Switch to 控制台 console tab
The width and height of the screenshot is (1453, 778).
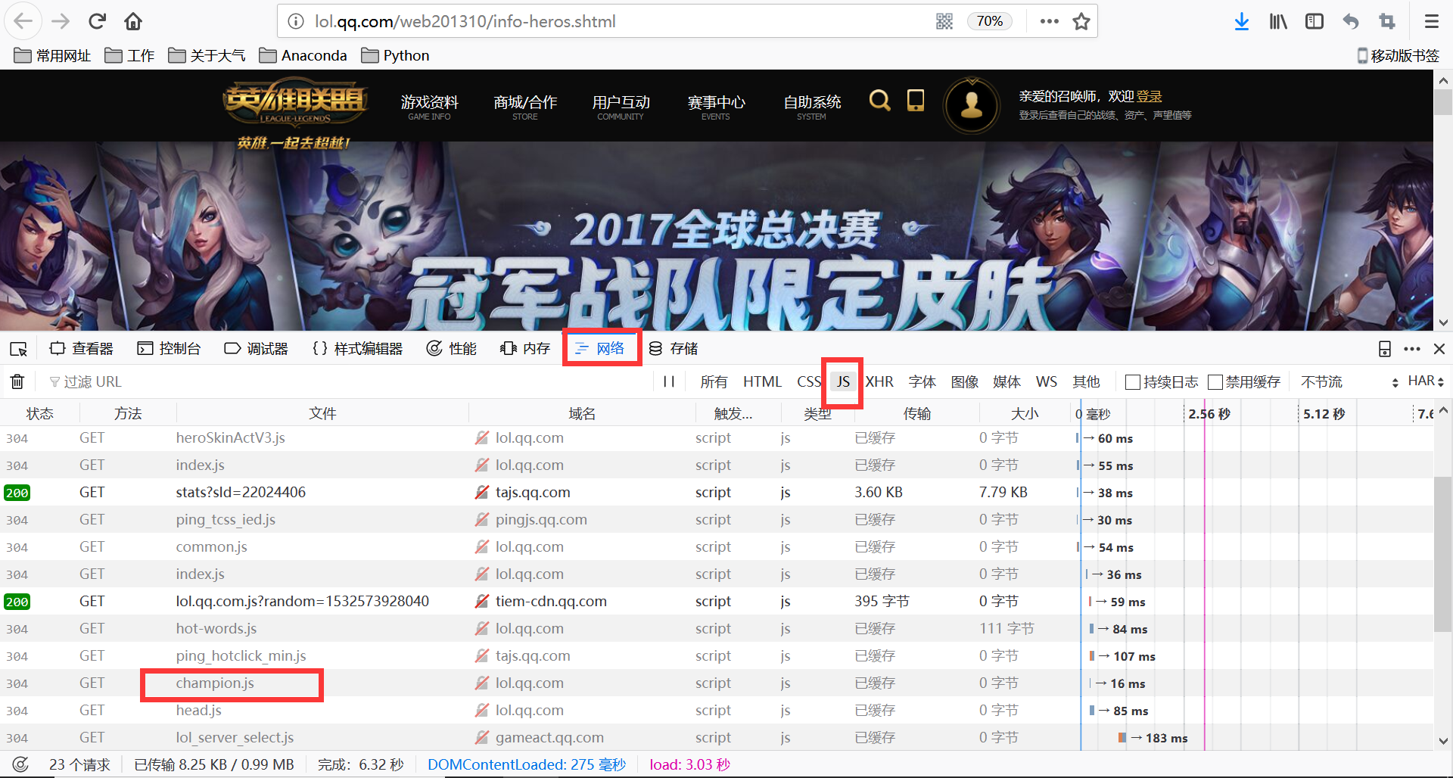[169, 349]
